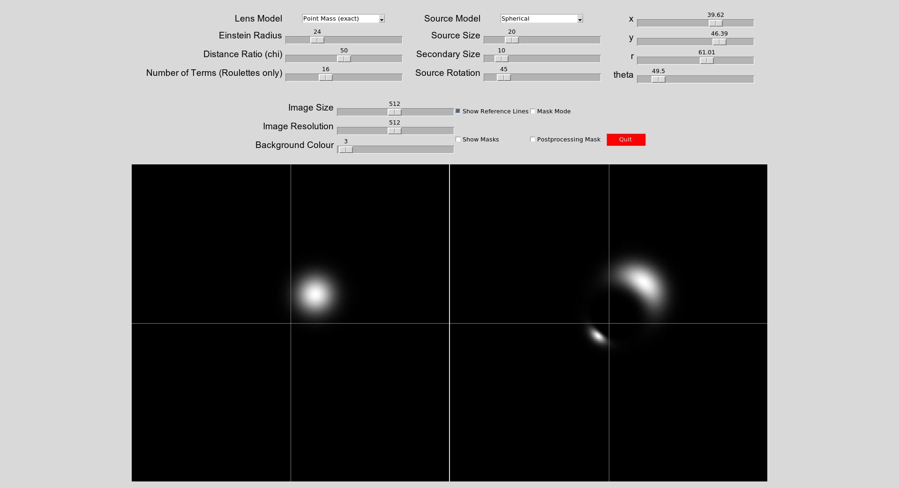The image size is (899, 488).
Task: Click the Einstein Radius label
Action: (x=250, y=36)
